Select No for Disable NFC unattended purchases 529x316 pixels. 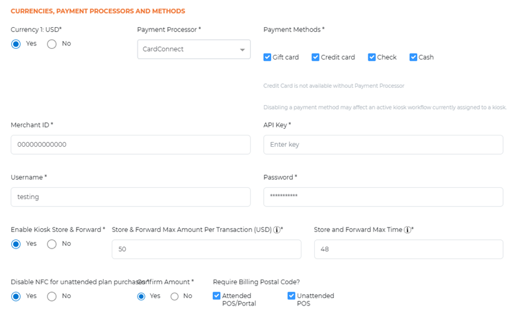[52, 296]
